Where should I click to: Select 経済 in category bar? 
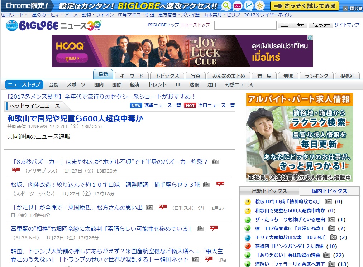[x=135, y=84]
